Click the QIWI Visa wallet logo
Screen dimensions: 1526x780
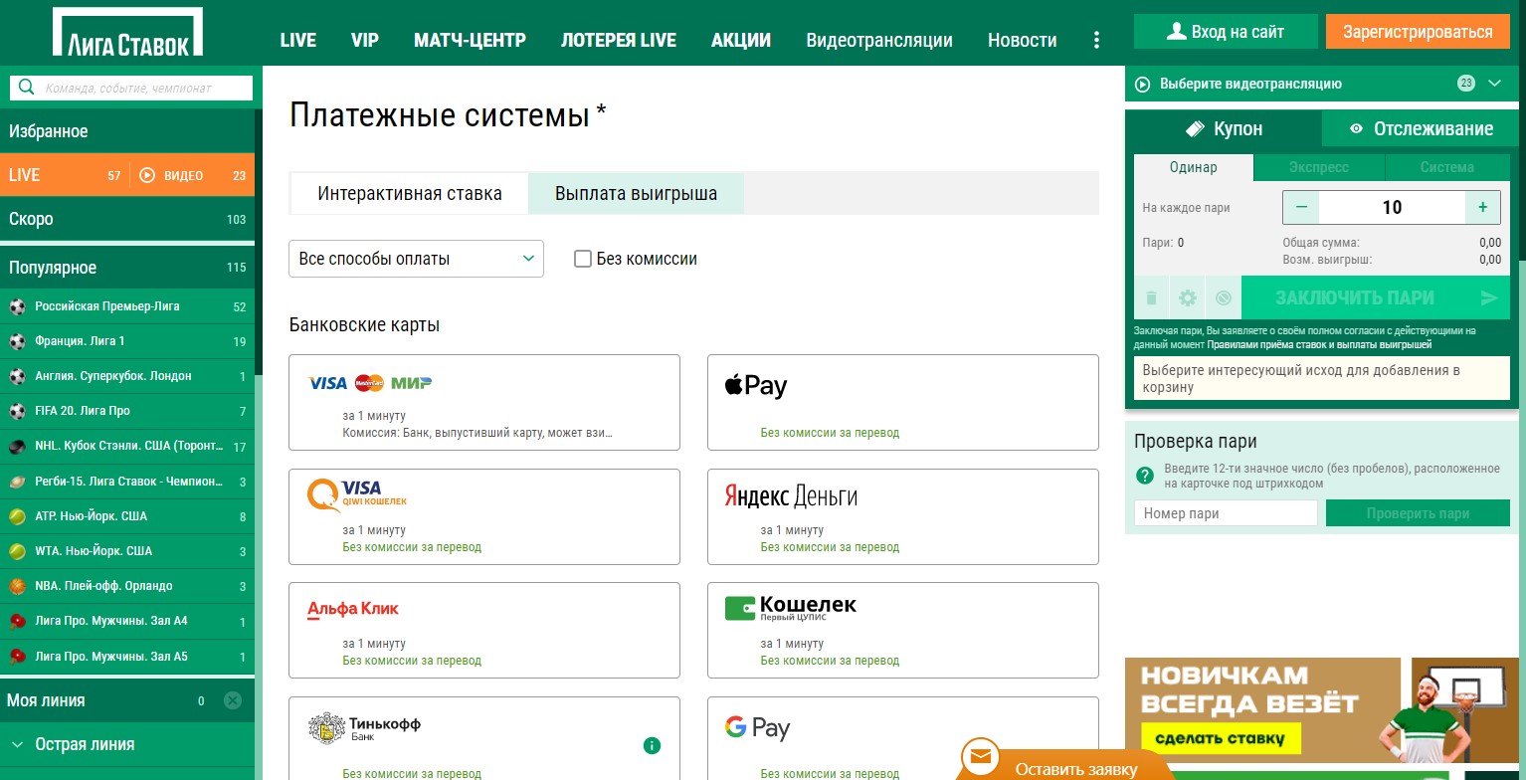click(x=357, y=494)
